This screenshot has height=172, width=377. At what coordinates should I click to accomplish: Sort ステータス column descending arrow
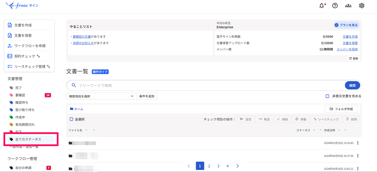(320, 130)
